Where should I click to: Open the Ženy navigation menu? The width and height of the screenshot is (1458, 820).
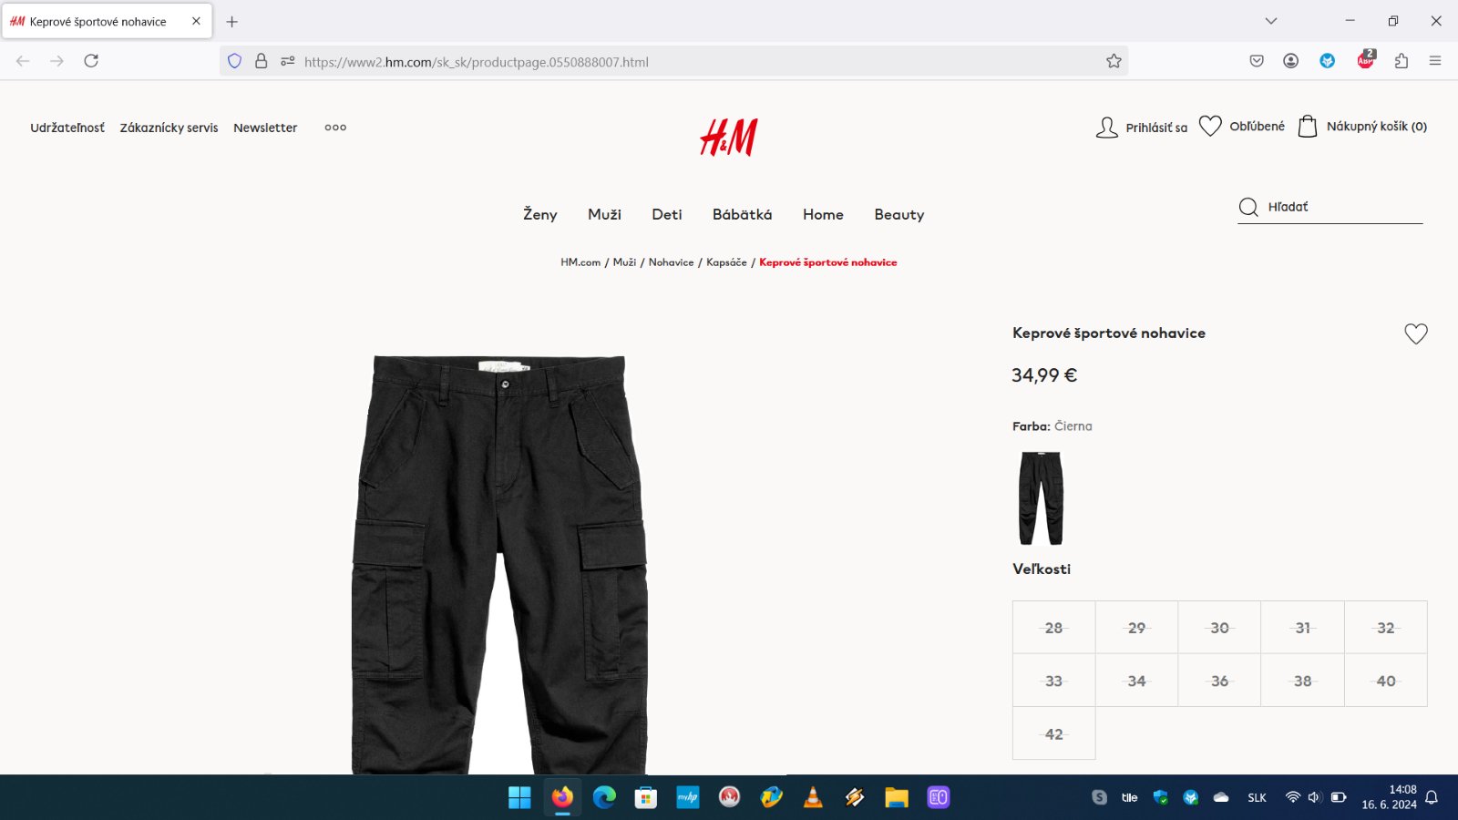tap(539, 214)
